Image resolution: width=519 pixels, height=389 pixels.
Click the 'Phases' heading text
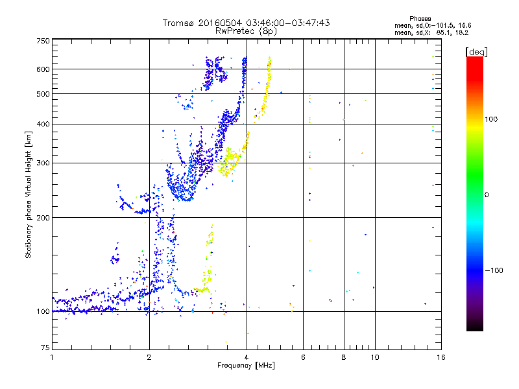(x=420, y=19)
